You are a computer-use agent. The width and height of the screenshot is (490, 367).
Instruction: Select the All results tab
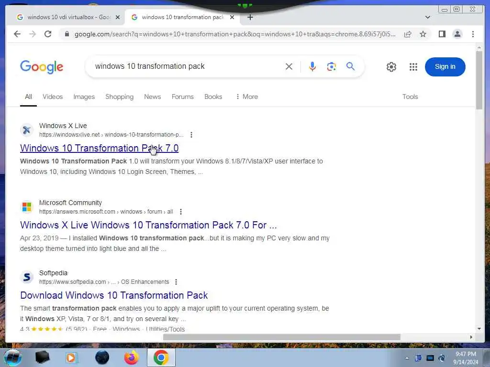pyautogui.click(x=28, y=97)
